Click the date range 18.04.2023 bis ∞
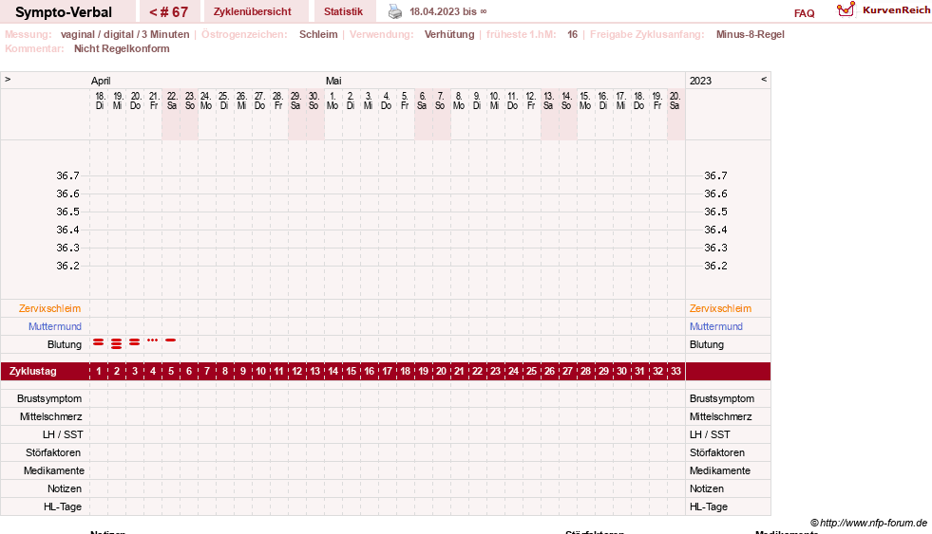This screenshot has height=534, width=932. coord(448,11)
